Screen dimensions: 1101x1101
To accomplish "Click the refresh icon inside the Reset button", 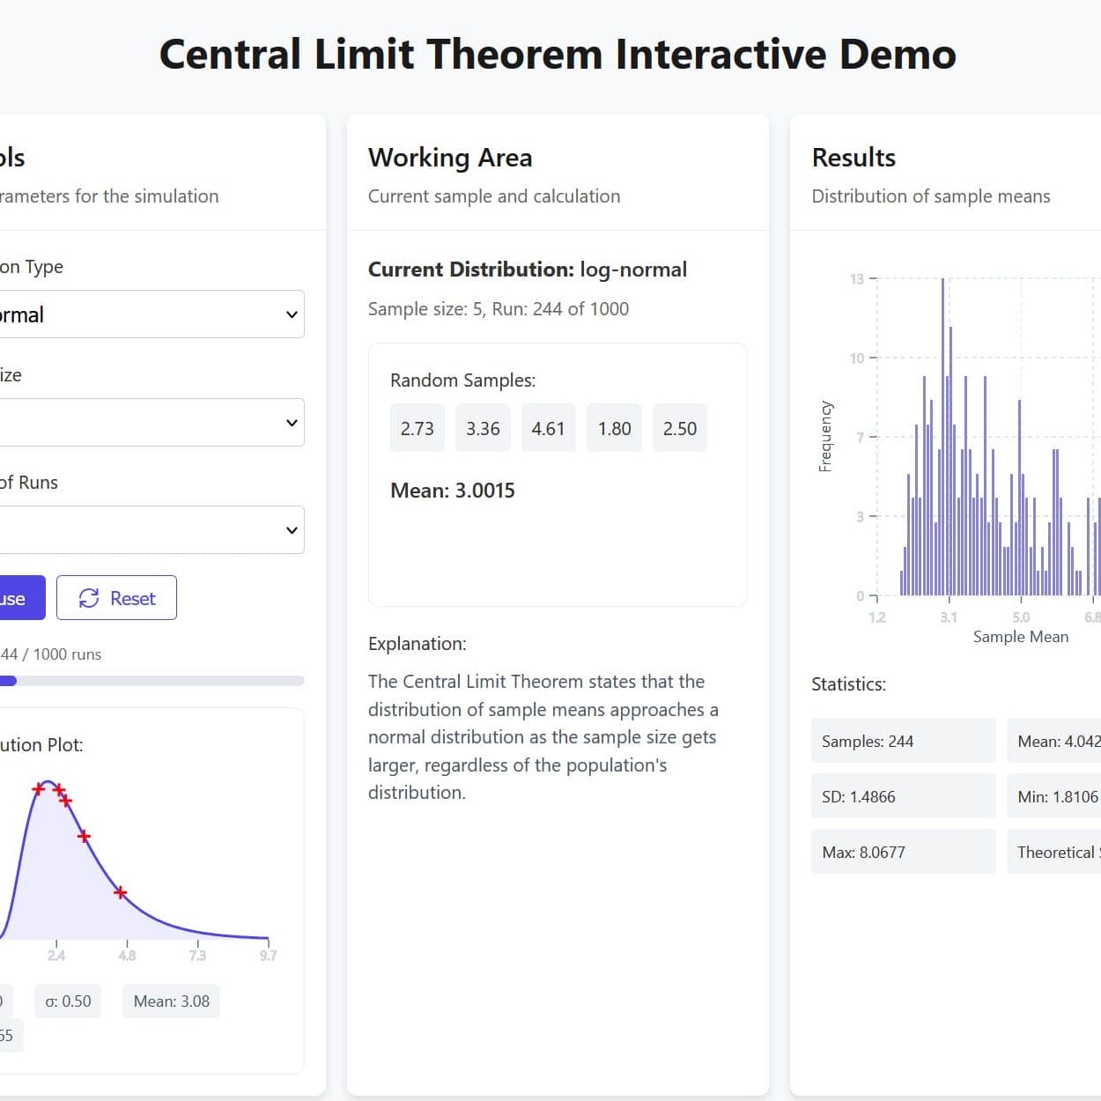I will (x=87, y=598).
